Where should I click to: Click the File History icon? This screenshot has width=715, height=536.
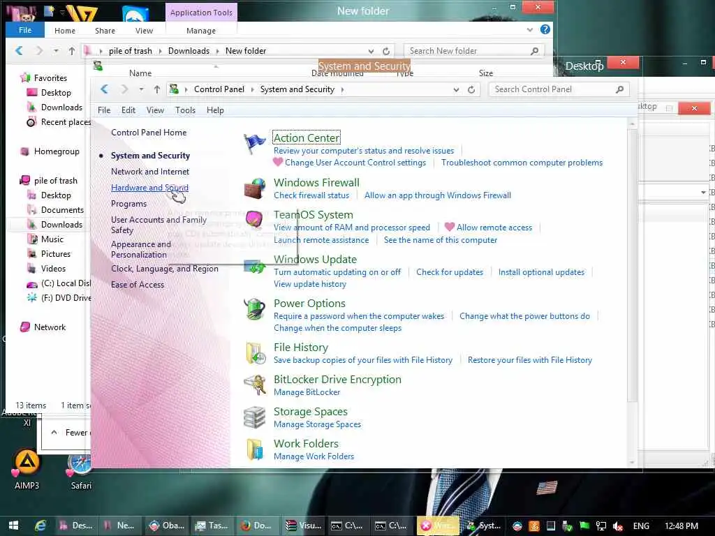tap(256, 353)
